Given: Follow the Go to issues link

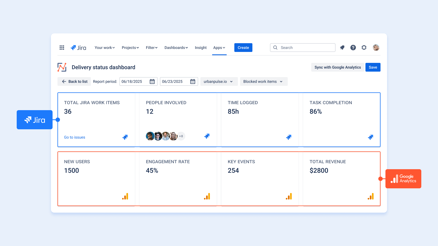Looking at the screenshot, I should click(x=74, y=137).
